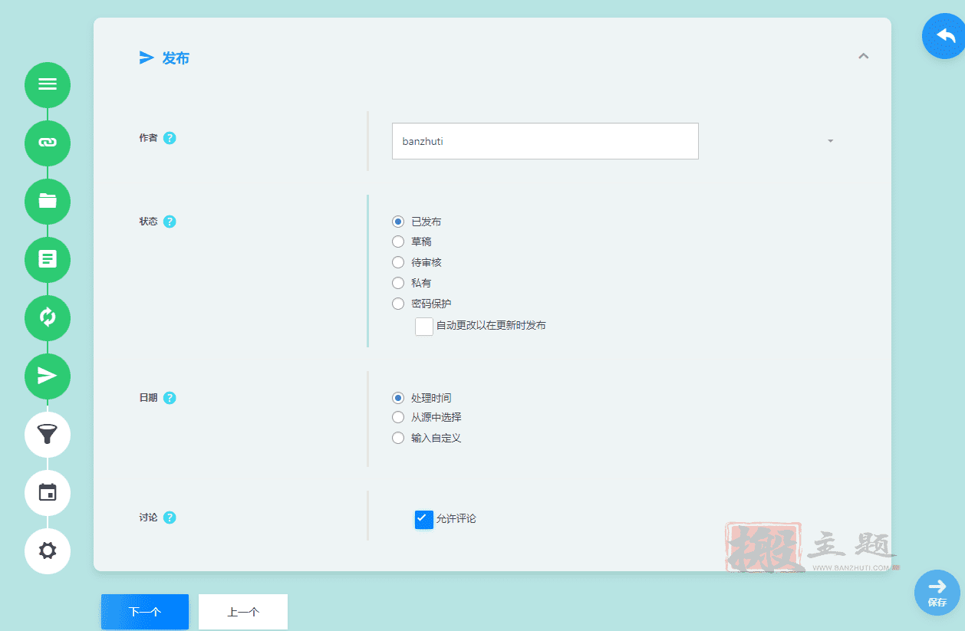Click the 下一个 next button
Viewport: 965px width, 631px height.
click(145, 612)
